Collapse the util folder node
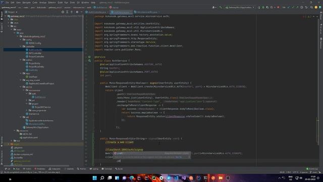This screenshot has width=323, height=182. coord(21,117)
